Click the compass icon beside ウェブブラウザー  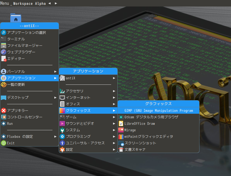(x=4, y=52)
